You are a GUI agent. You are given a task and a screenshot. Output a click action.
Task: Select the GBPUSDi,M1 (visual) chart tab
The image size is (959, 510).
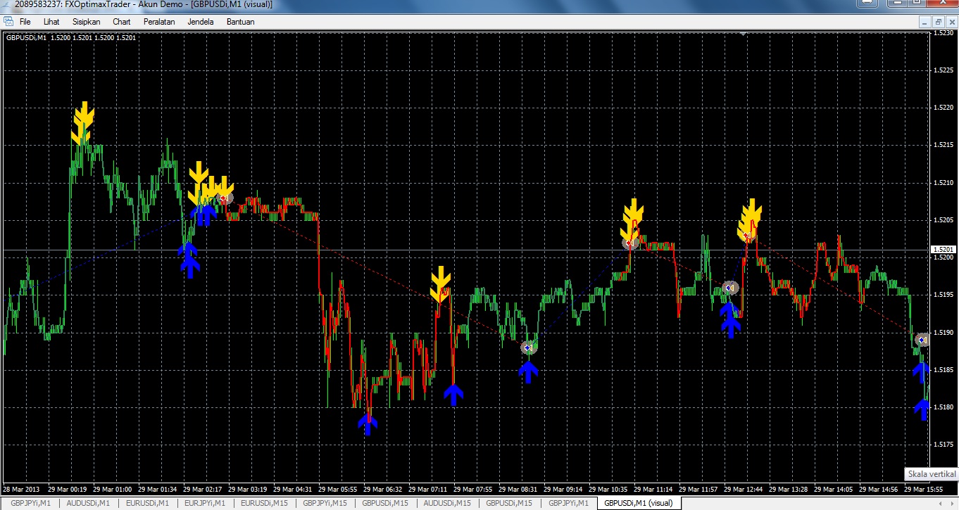tap(639, 503)
